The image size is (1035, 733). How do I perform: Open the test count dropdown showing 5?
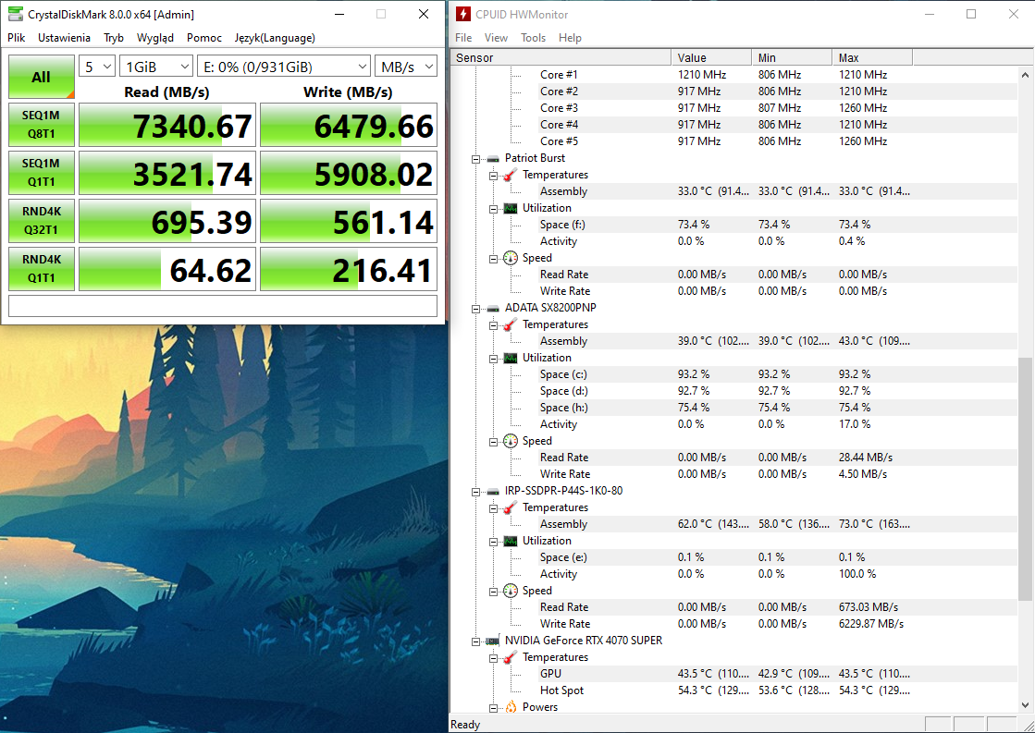(97, 67)
